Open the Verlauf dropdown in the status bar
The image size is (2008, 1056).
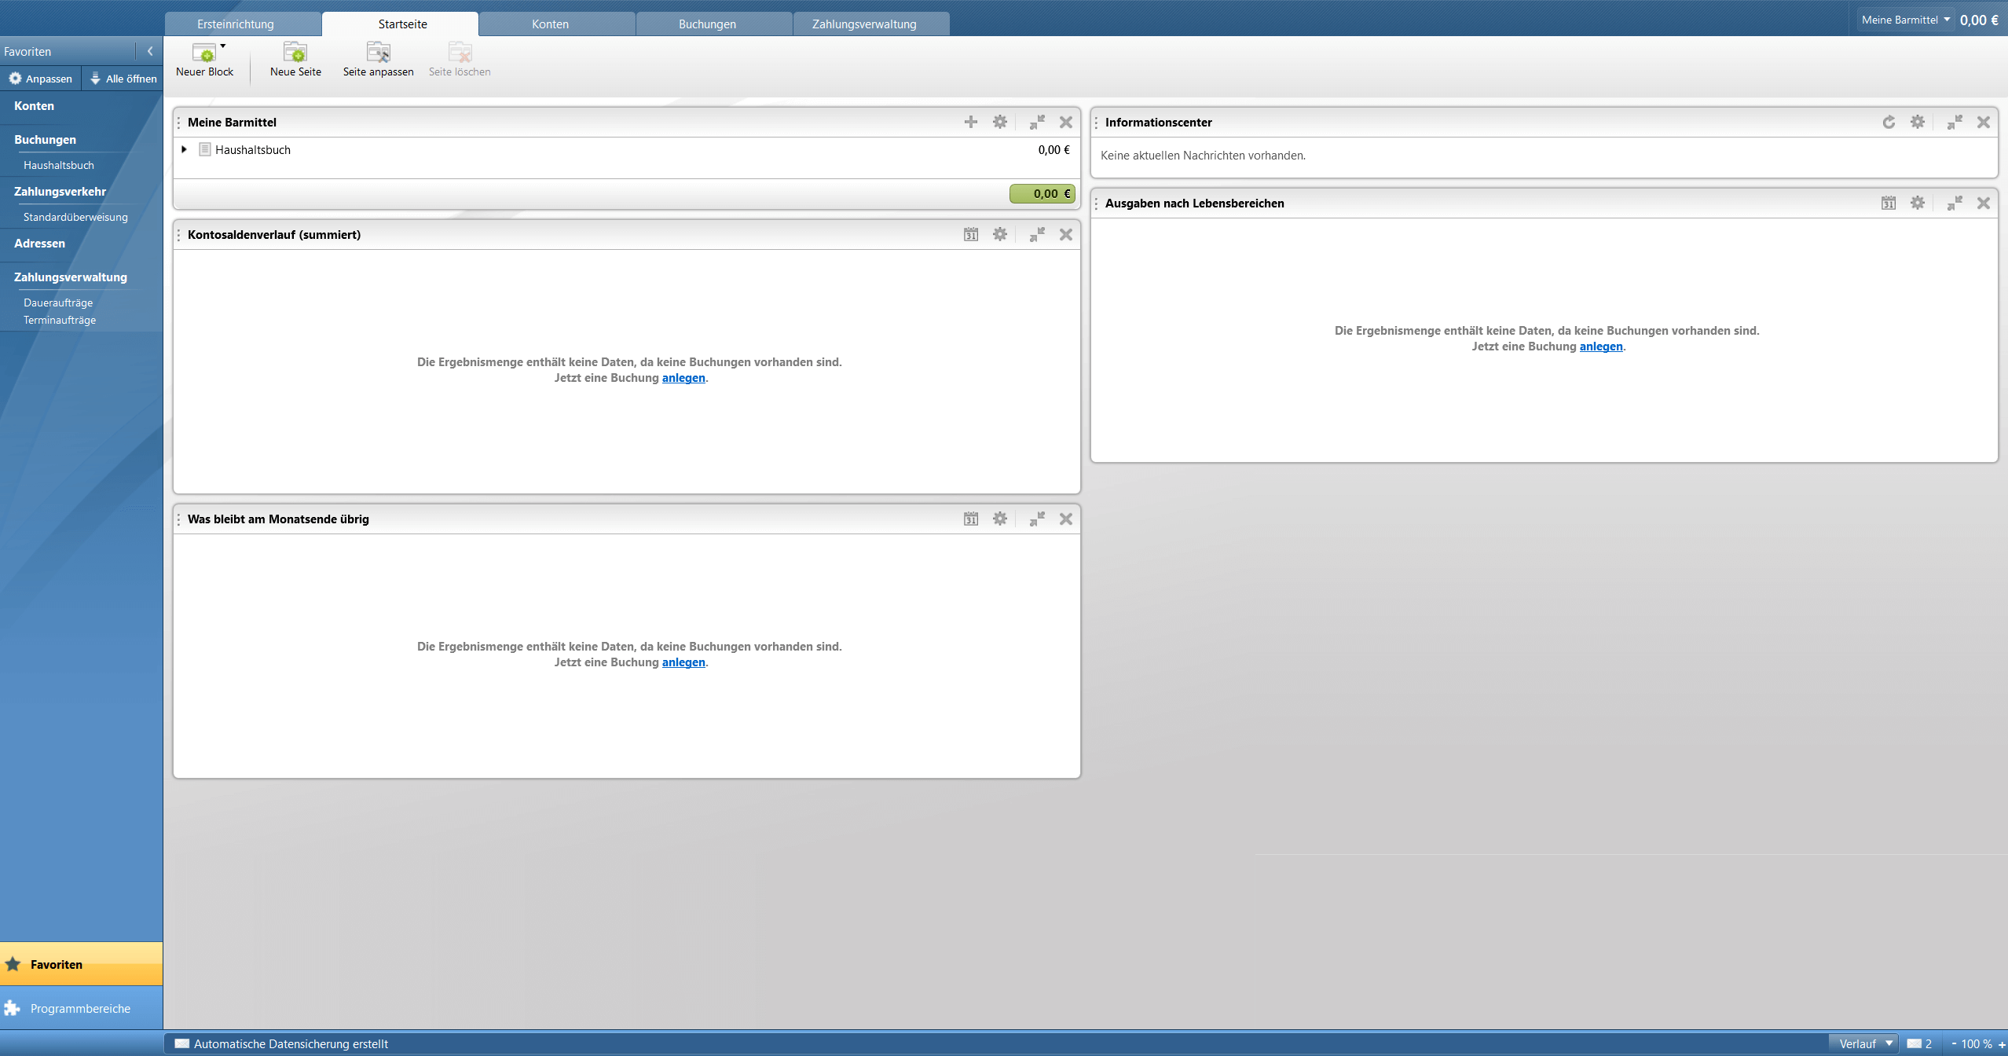(x=1863, y=1043)
